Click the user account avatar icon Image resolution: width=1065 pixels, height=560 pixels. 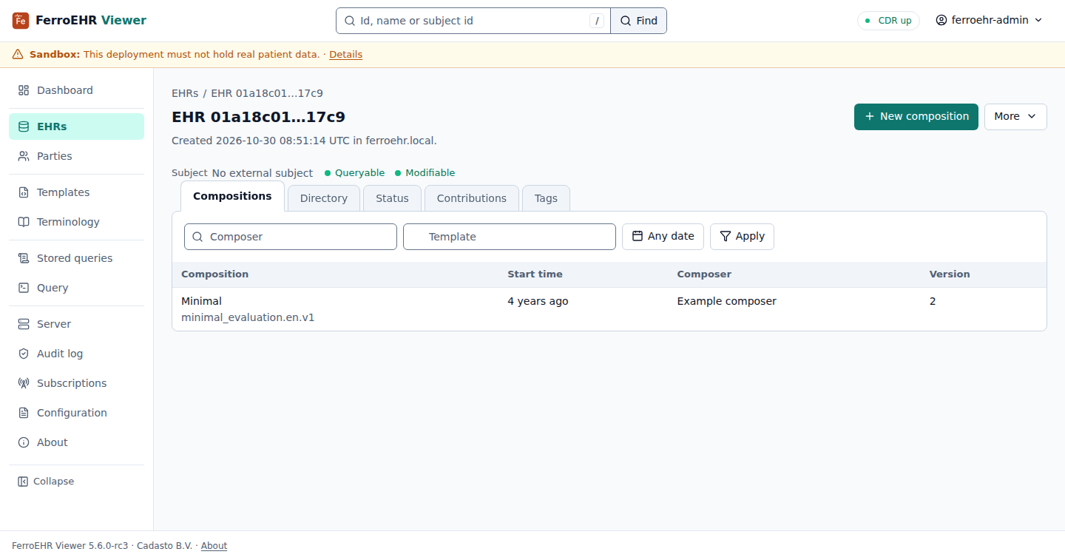(x=941, y=21)
